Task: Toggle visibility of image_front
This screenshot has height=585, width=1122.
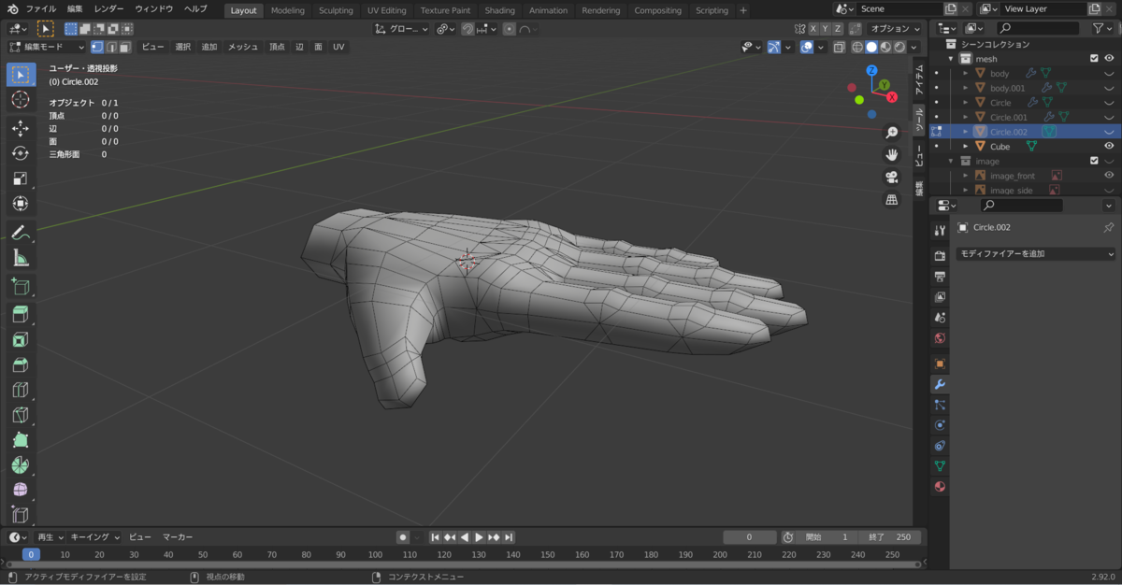Action: pyautogui.click(x=1109, y=175)
